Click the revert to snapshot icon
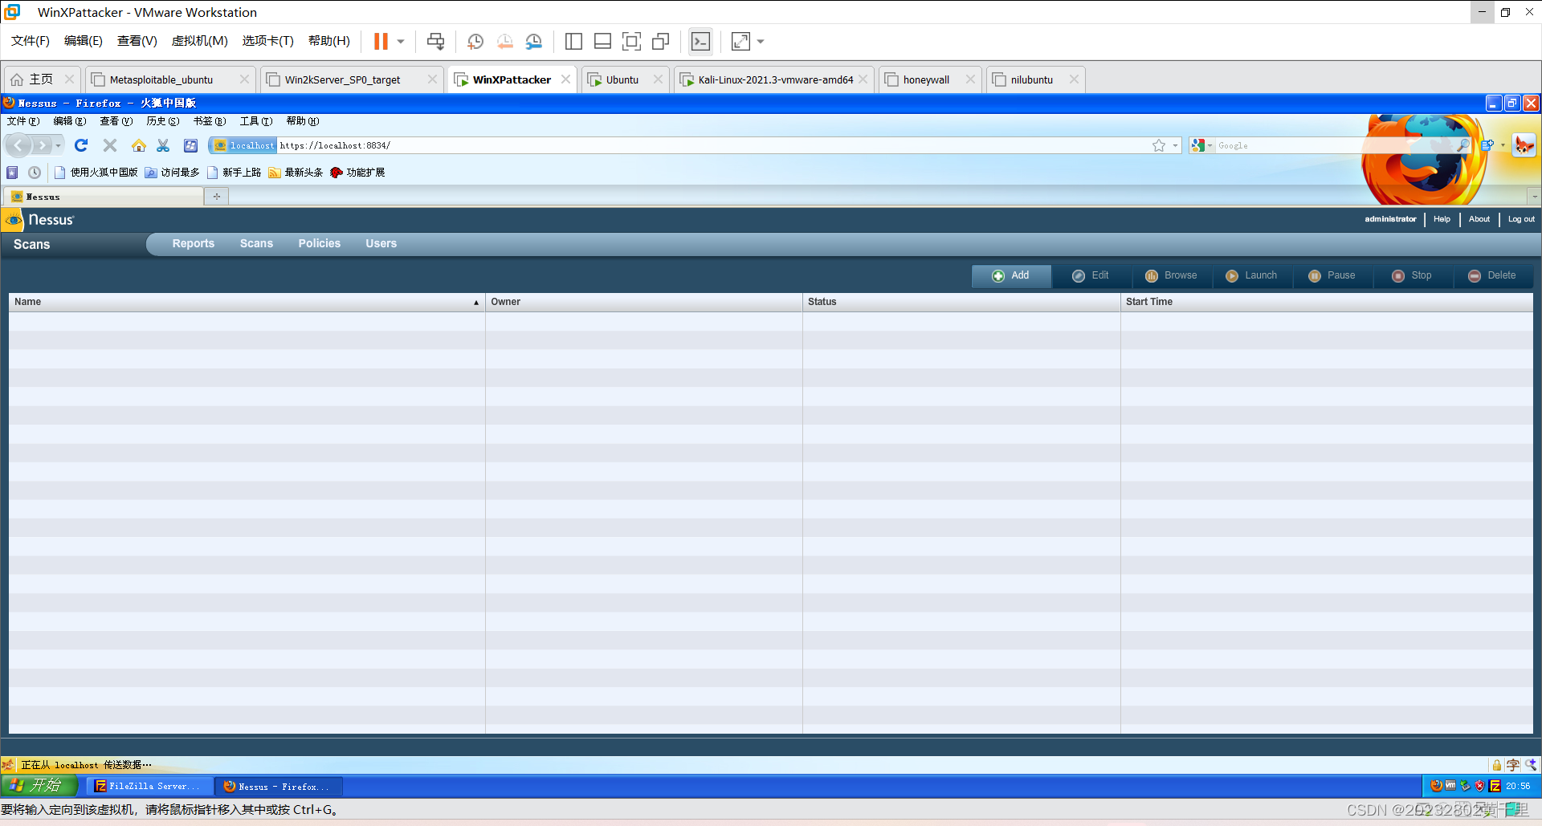Image resolution: width=1542 pixels, height=826 pixels. (504, 42)
